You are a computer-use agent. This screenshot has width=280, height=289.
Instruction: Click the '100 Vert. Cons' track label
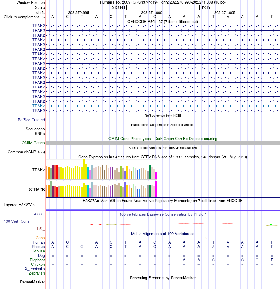point(17,221)
